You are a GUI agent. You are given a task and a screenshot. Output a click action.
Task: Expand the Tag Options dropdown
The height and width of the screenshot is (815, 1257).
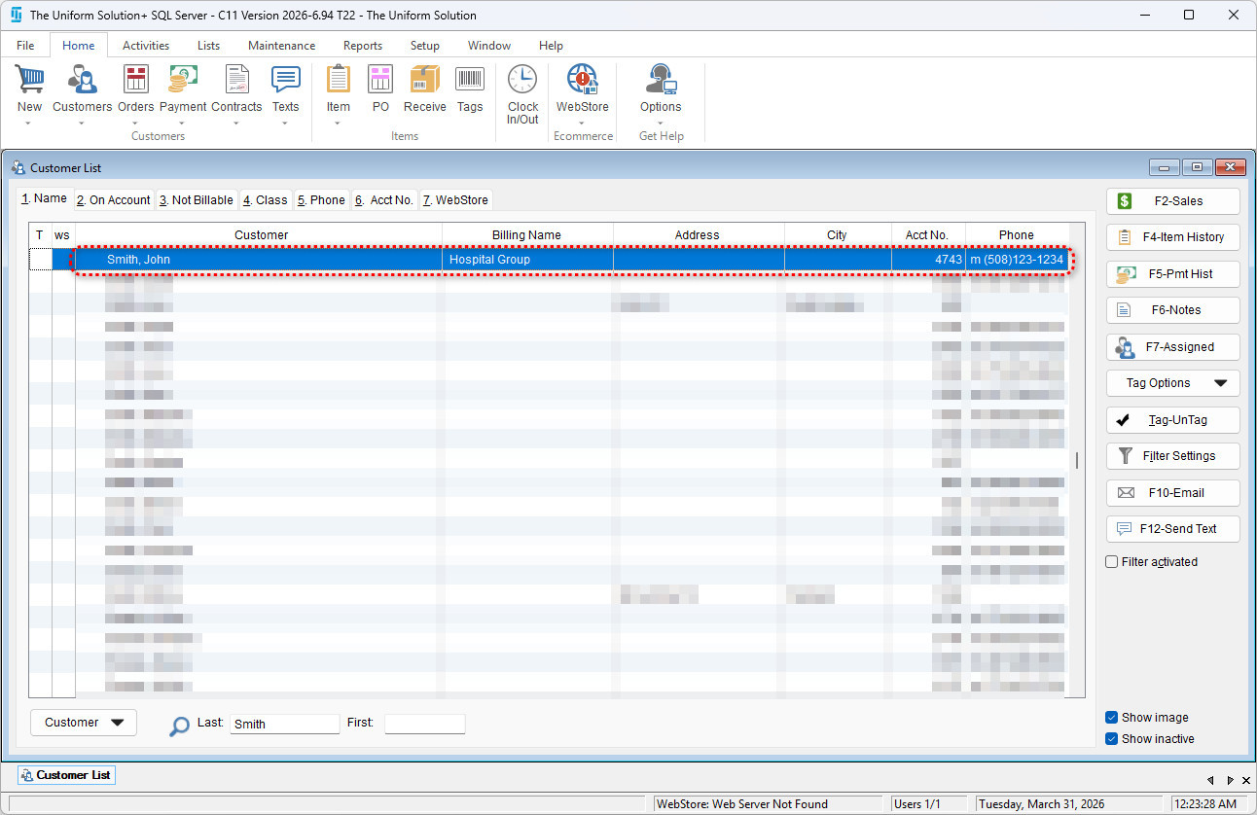click(x=1172, y=383)
